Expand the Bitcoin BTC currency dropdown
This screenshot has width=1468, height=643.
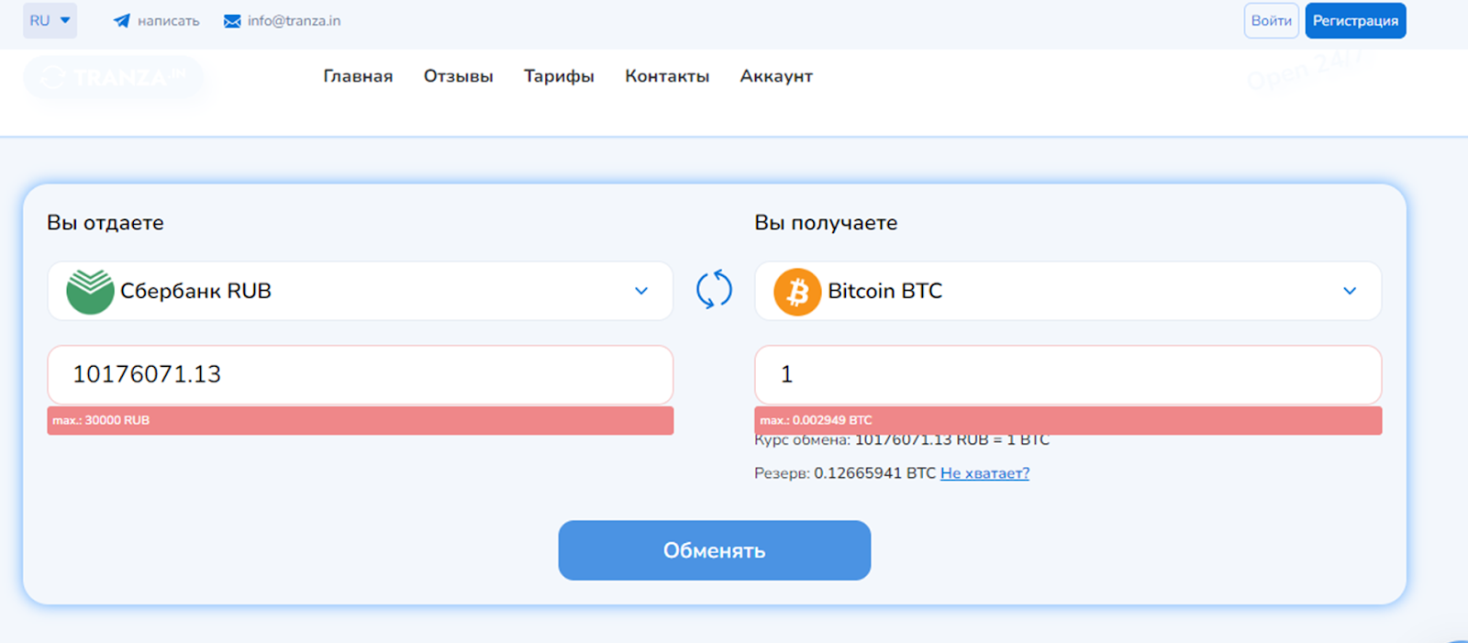click(1349, 291)
